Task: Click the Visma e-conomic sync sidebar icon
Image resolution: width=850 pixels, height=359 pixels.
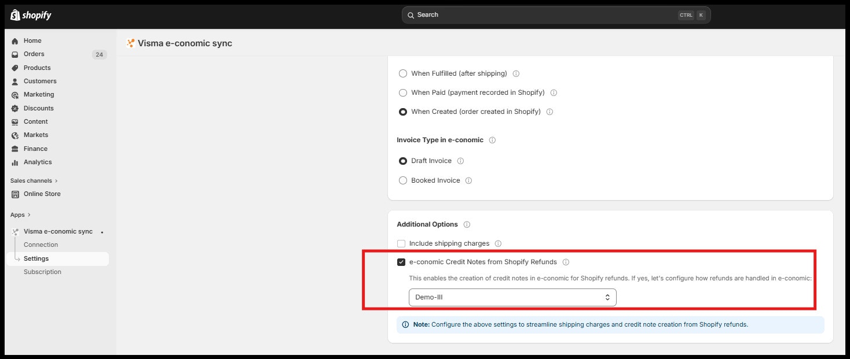Action: [x=15, y=231]
